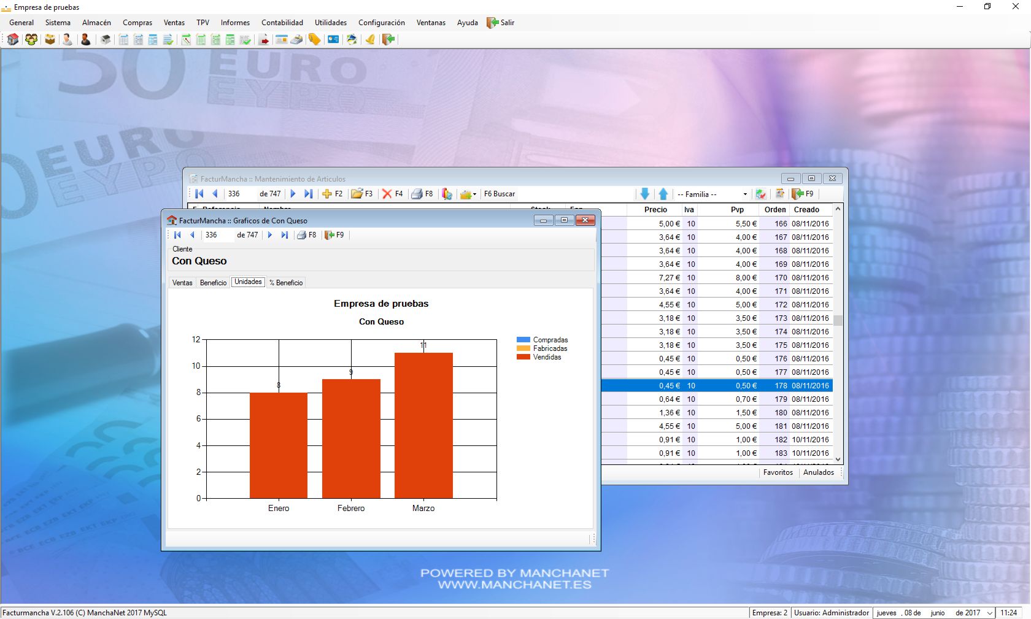Image resolution: width=1031 pixels, height=619 pixels.
Task: Click the Vendidas red legend swatch
Action: 523,357
